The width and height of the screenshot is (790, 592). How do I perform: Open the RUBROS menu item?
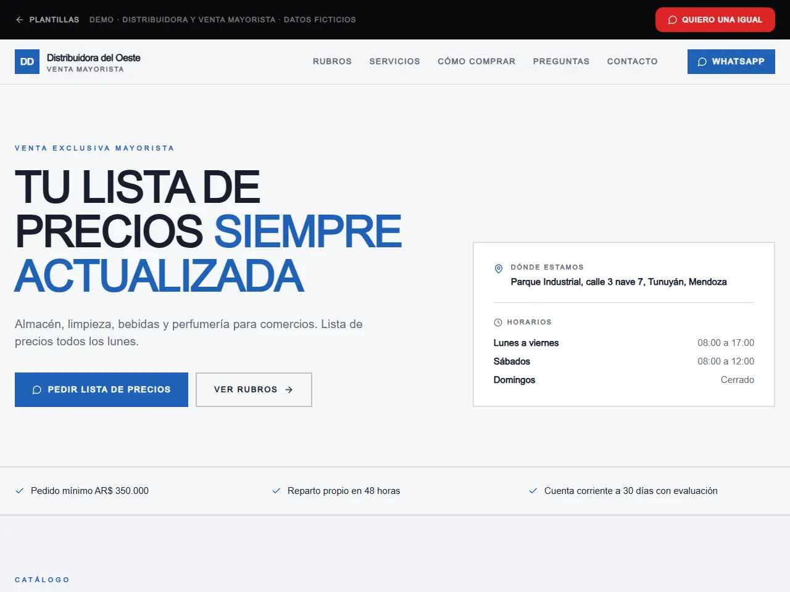click(332, 62)
